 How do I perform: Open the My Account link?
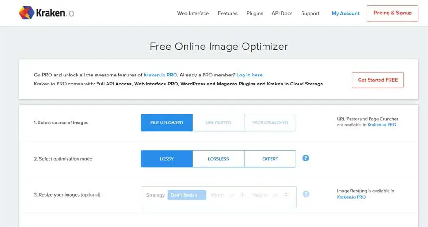(x=346, y=13)
